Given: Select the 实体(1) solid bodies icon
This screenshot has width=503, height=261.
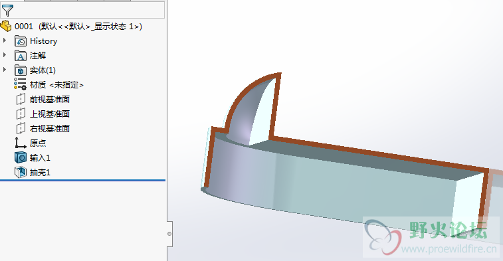Looking at the screenshot, I should click(21, 70).
